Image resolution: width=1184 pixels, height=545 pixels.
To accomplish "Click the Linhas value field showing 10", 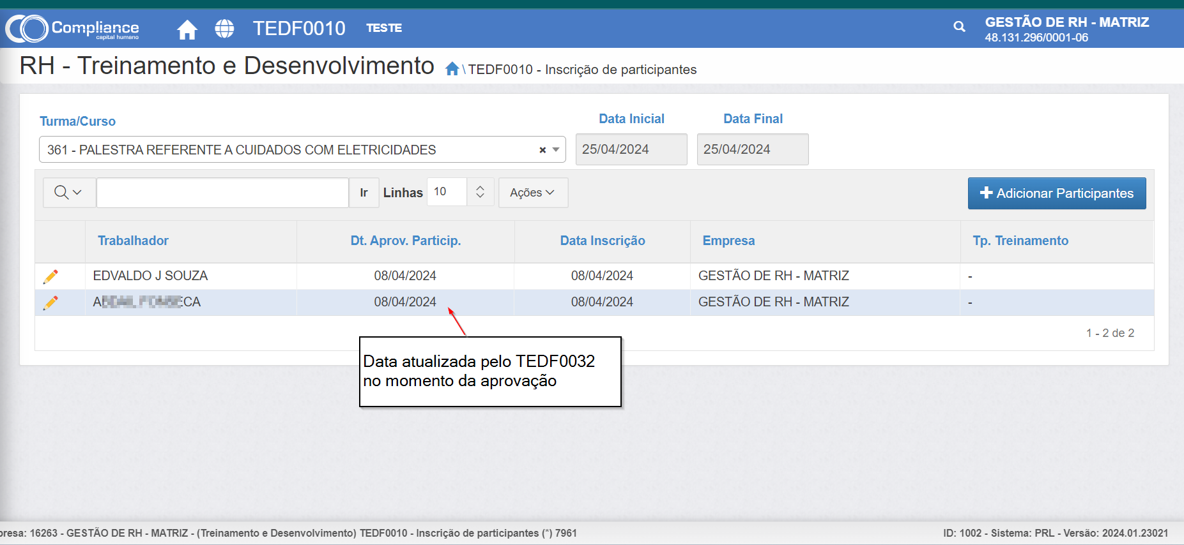I will click(447, 192).
